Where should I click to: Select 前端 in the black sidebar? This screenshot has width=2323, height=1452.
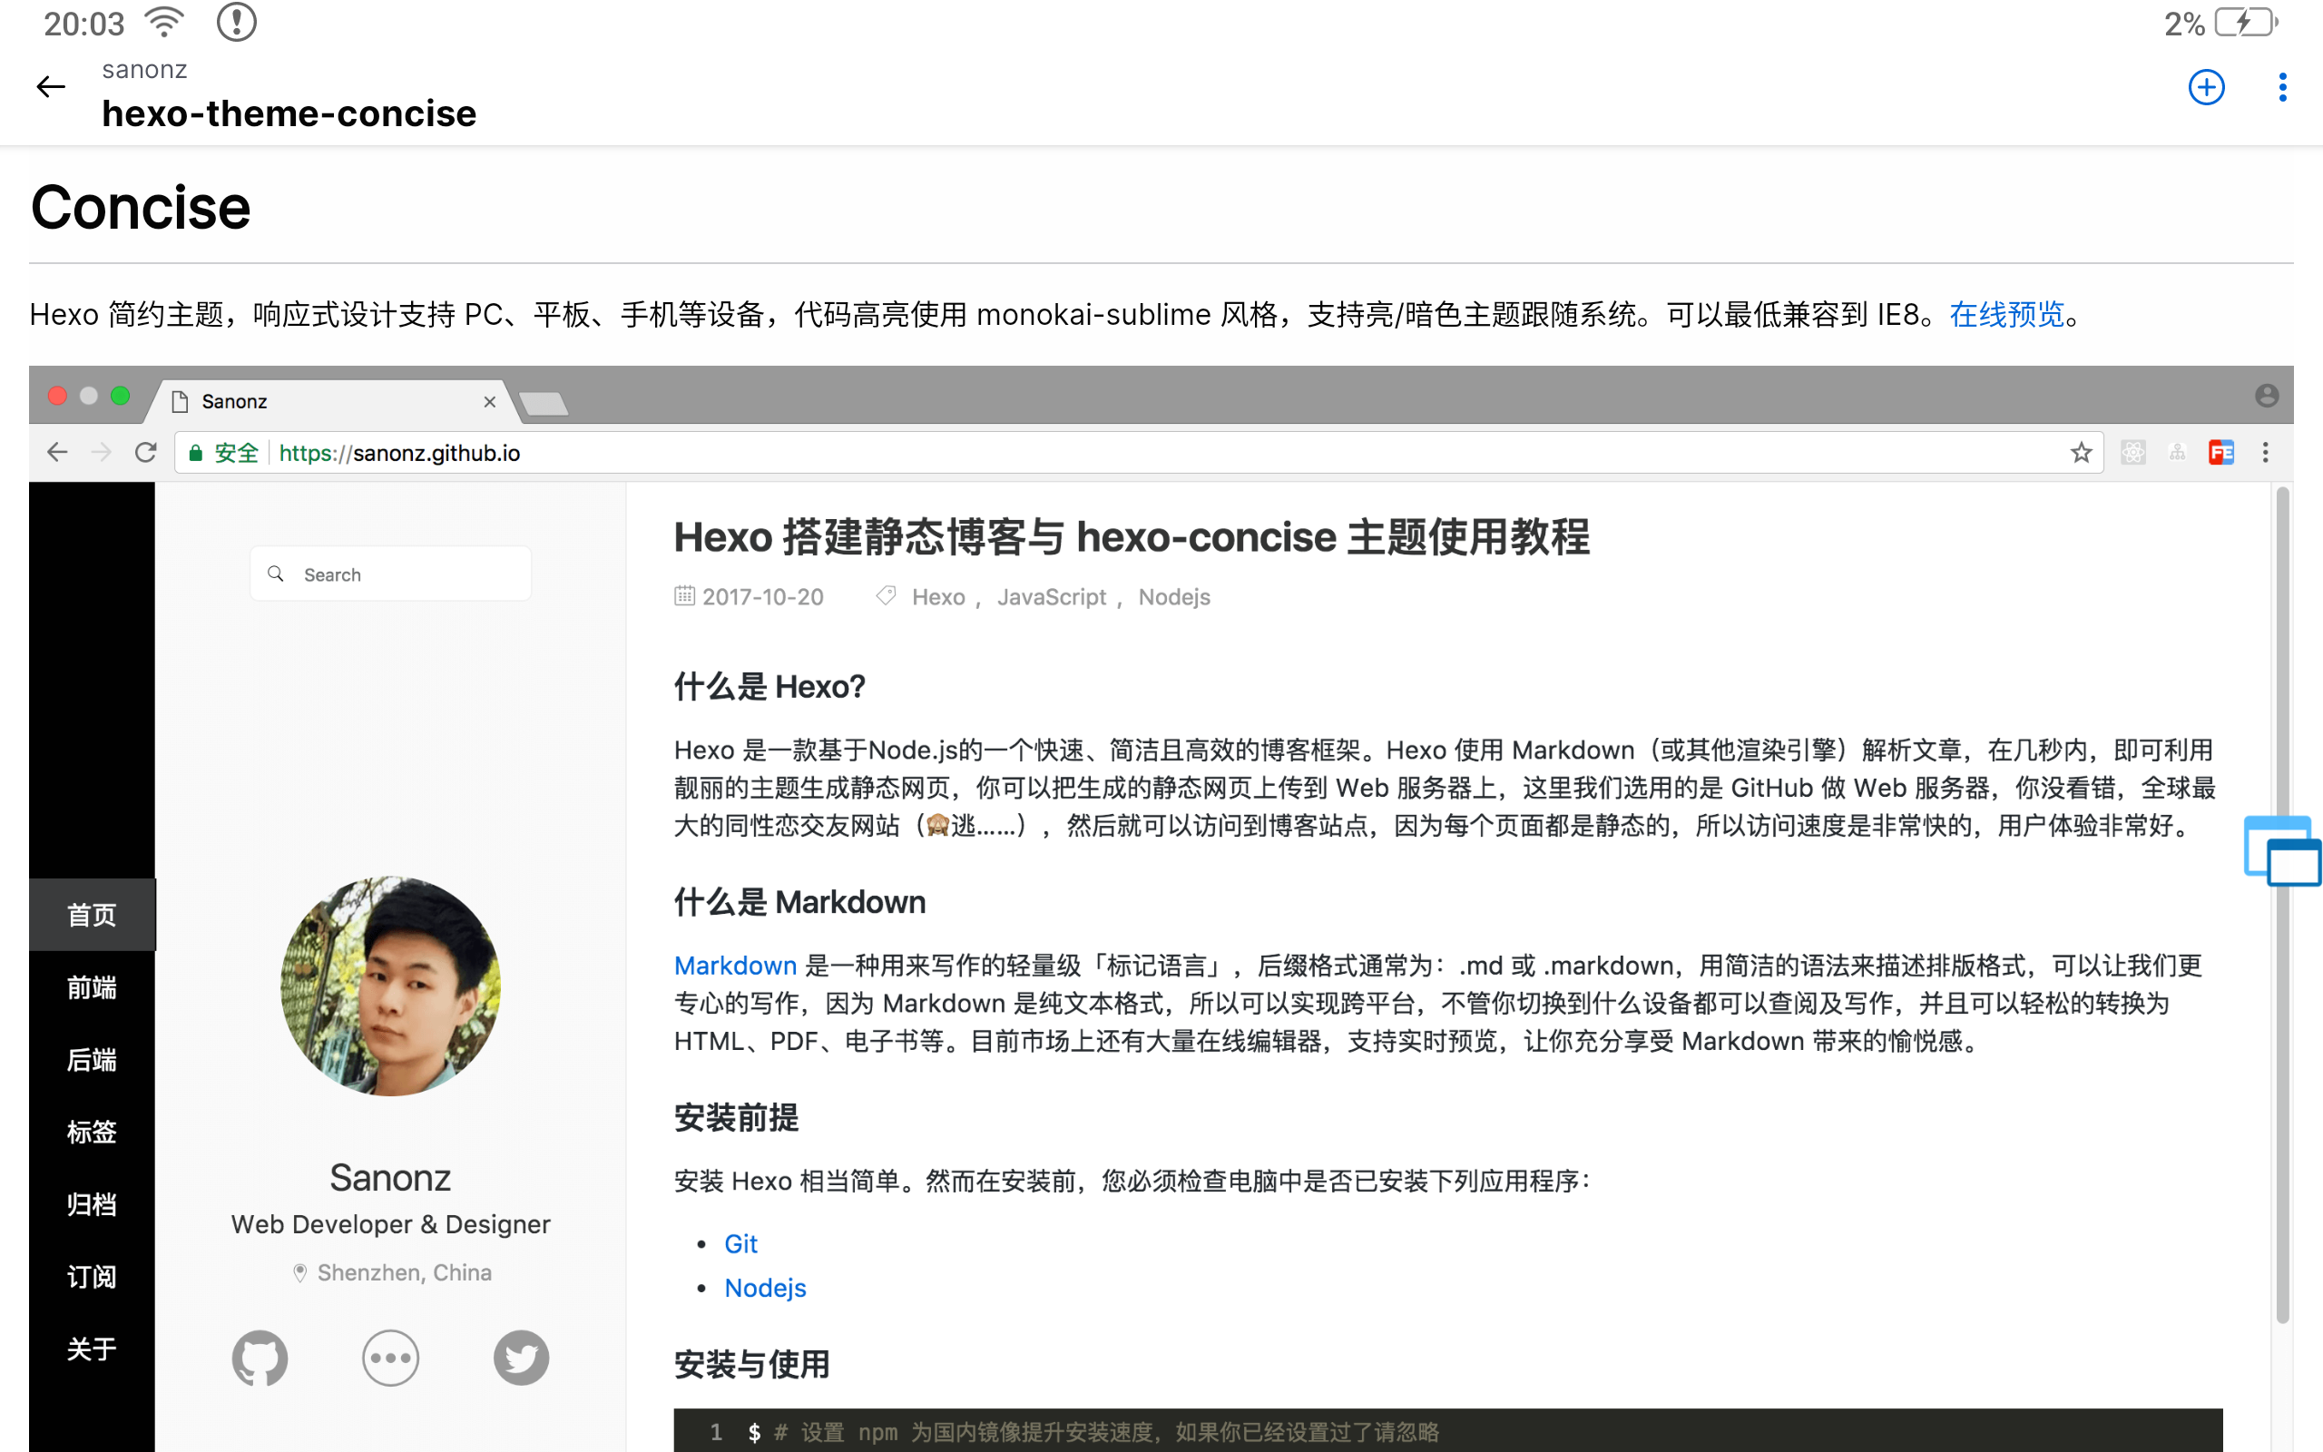[91, 987]
